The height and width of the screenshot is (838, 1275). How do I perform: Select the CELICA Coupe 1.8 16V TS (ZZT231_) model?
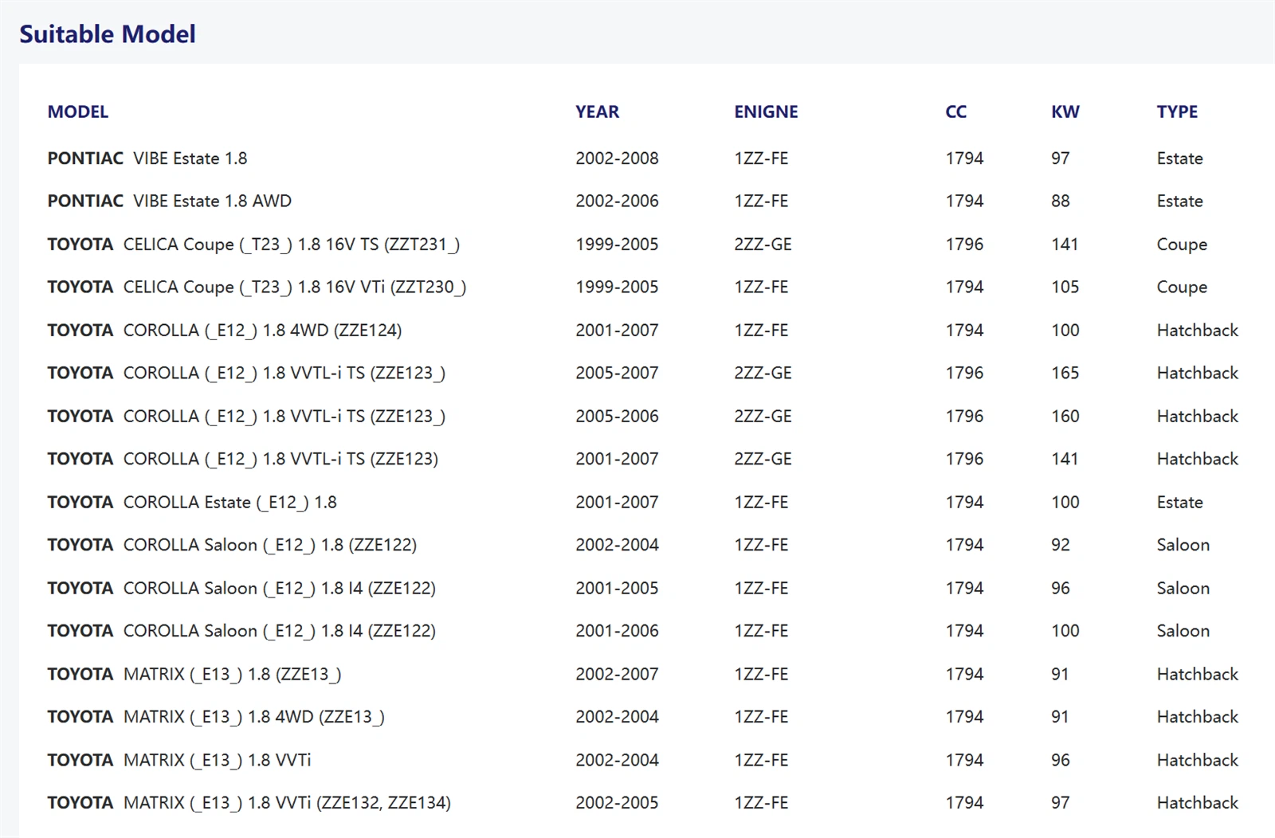tap(253, 245)
